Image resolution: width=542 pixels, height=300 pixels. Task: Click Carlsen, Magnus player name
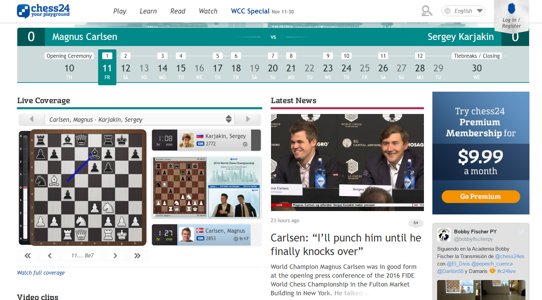tap(225, 231)
